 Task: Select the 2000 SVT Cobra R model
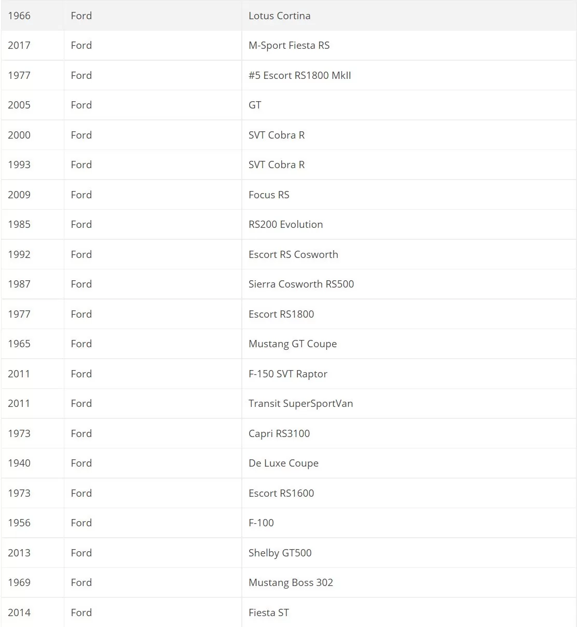tap(277, 135)
